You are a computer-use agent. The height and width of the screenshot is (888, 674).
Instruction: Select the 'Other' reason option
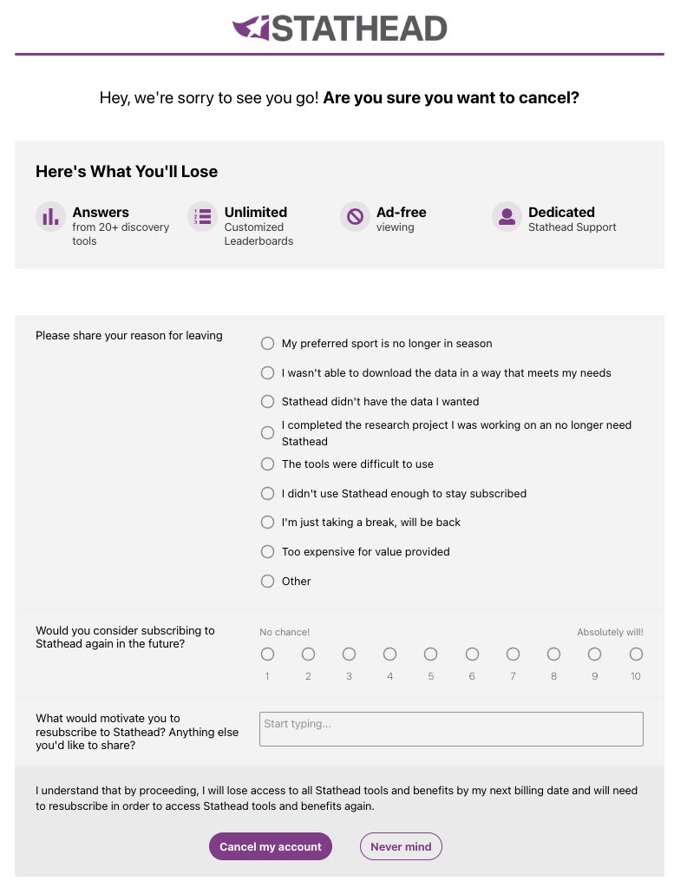268,582
